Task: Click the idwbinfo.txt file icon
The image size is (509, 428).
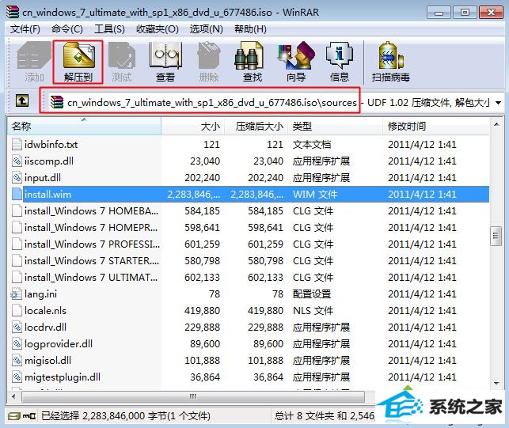Action: 17,144
